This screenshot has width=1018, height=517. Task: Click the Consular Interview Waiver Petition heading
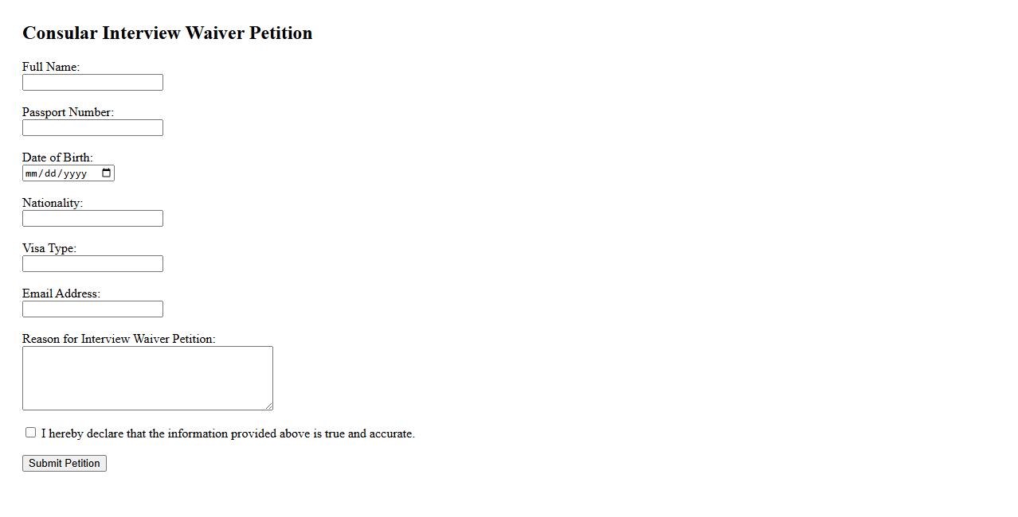pyautogui.click(x=167, y=33)
